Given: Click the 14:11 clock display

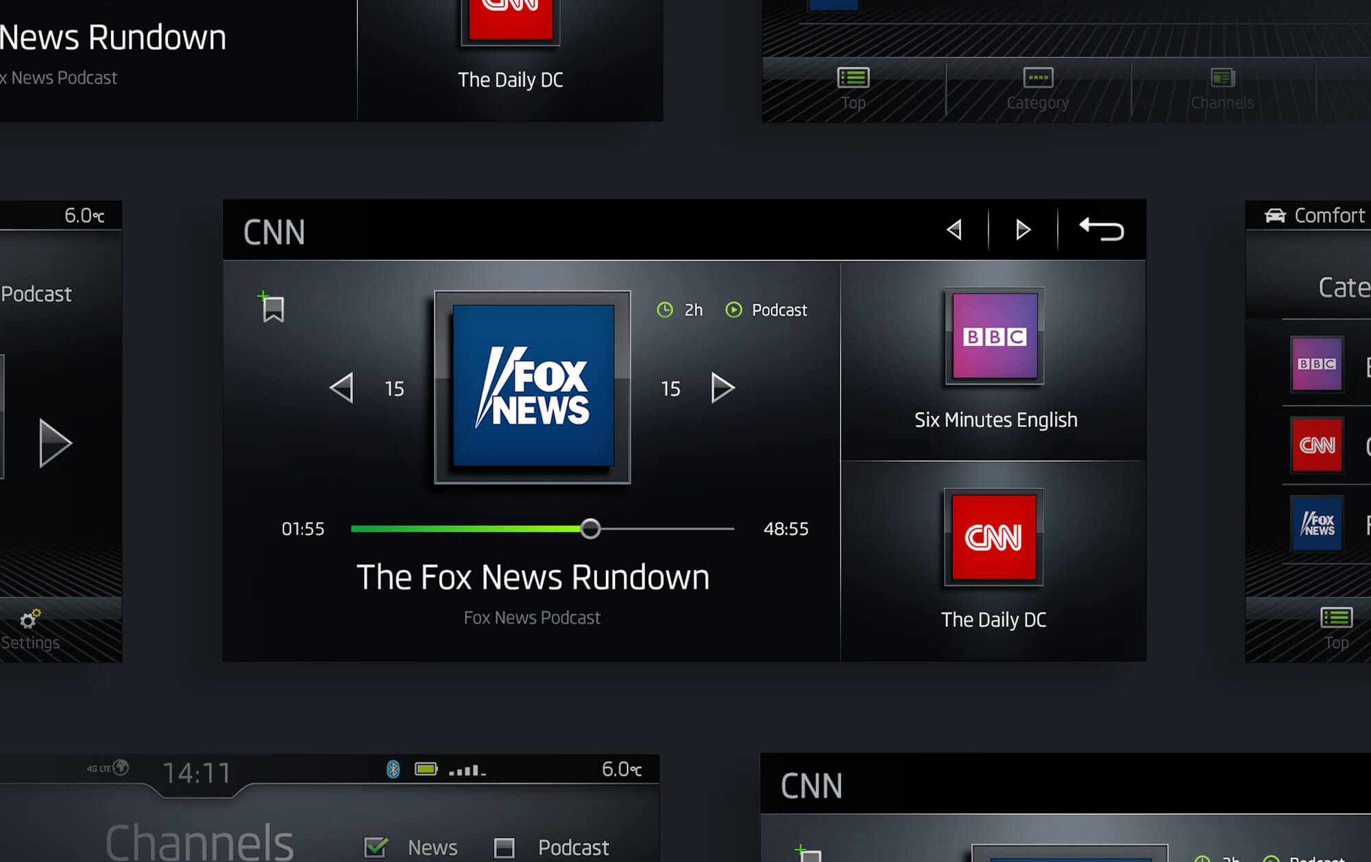Looking at the screenshot, I should point(197,773).
